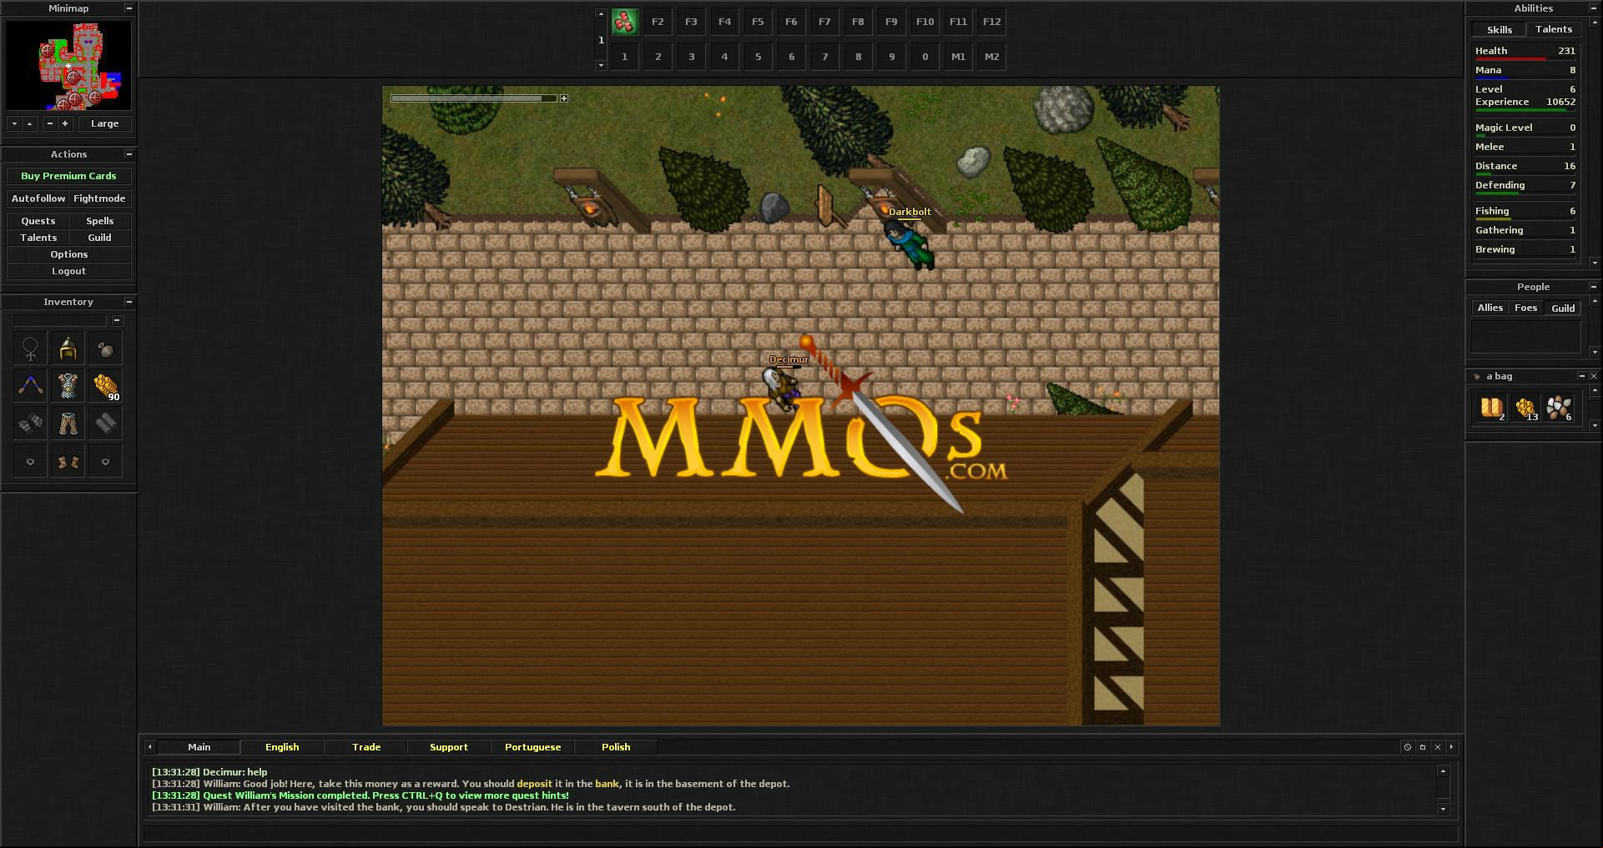Open Talents from Actions panel

coord(38,238)
